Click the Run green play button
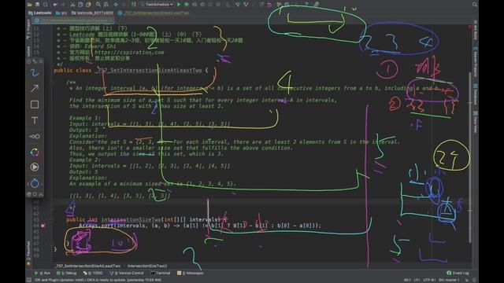The height and width of the screenshot is (283, 504). 179,5
